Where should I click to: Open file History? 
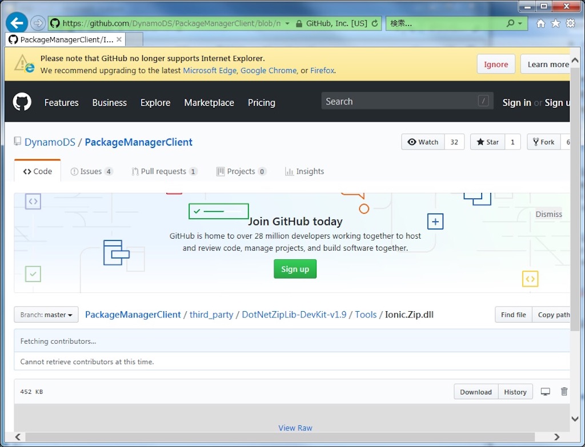pyautogui.click(x=515, y=392)
